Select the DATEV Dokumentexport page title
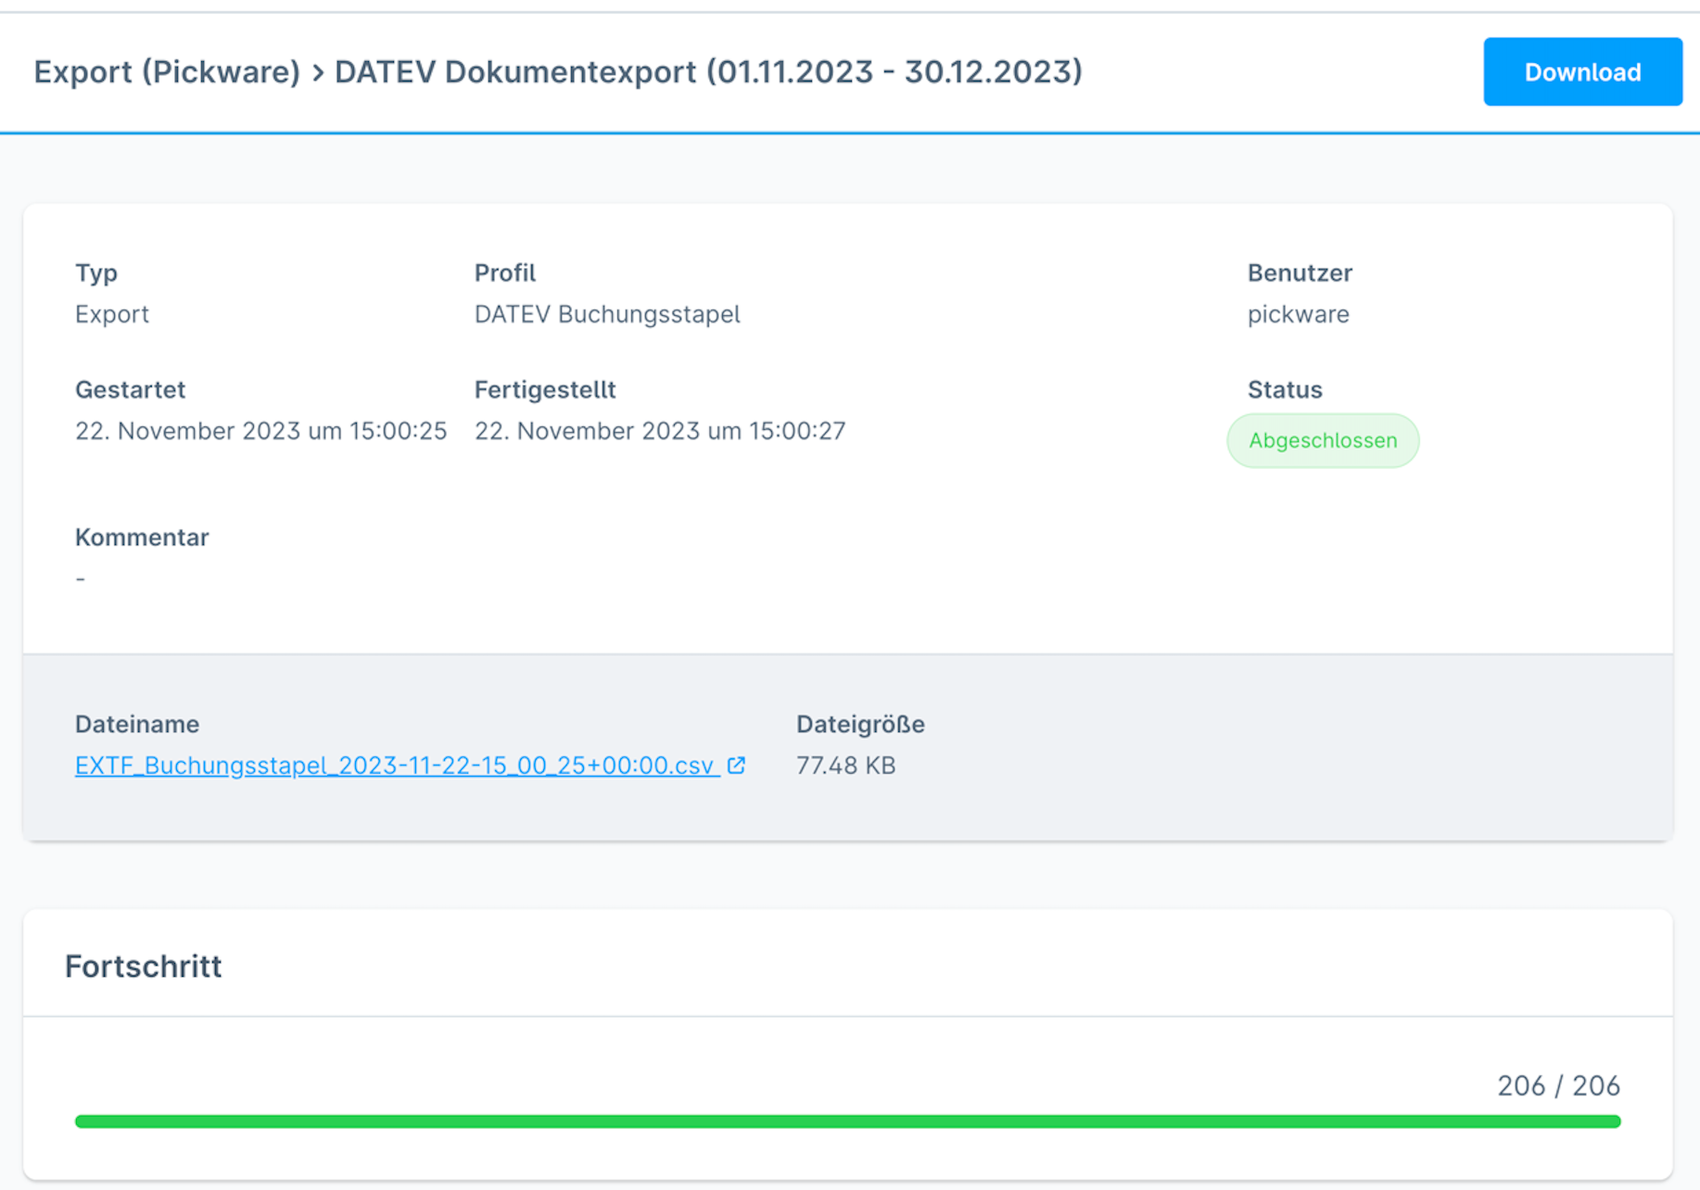 (707, 71)
